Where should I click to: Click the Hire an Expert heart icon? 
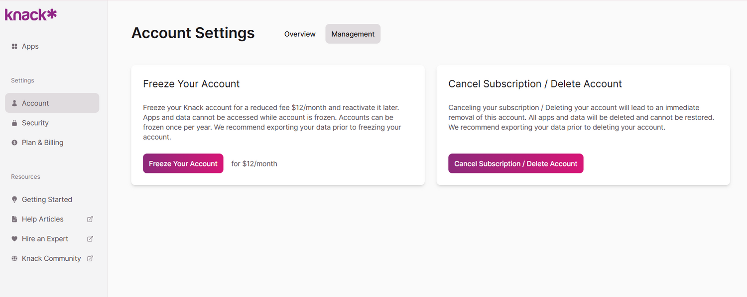tap(14, 239)
